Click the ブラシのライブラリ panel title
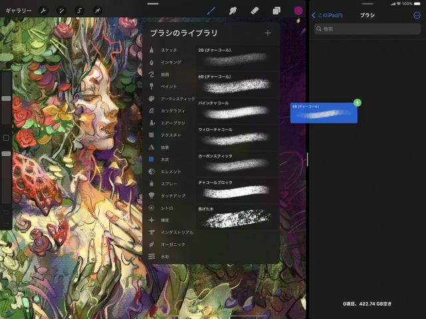The width and height of the screenshot is (426, 319). pos(184,33)
